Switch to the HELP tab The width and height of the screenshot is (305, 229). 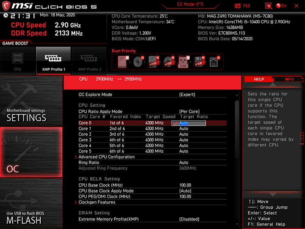pos(259,79)
